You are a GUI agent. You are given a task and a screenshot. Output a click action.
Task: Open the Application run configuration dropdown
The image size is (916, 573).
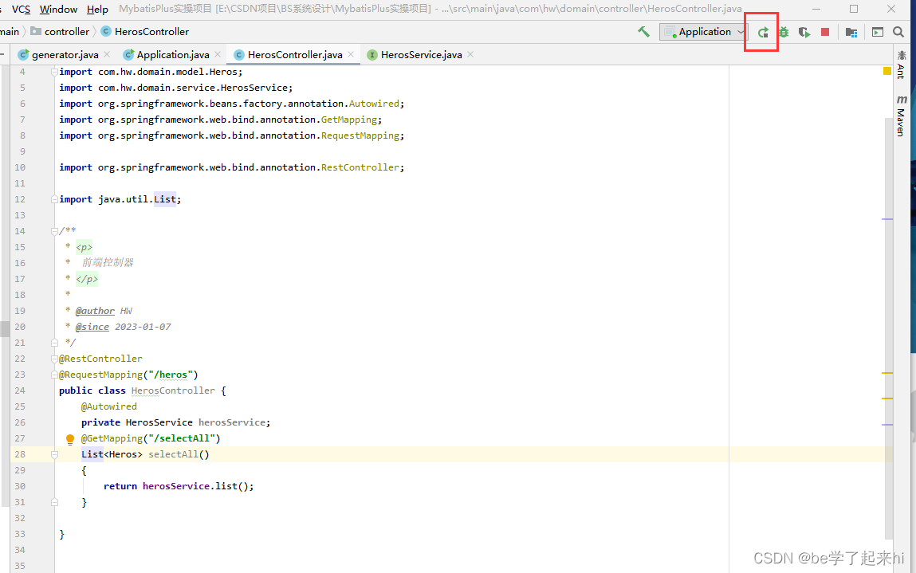(703, 32)
